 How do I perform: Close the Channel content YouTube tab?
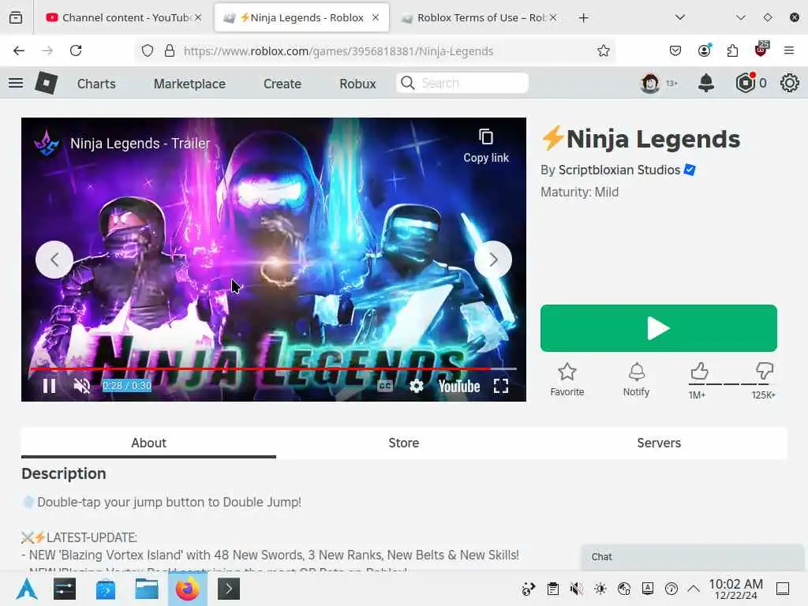[x=198, y=17]
